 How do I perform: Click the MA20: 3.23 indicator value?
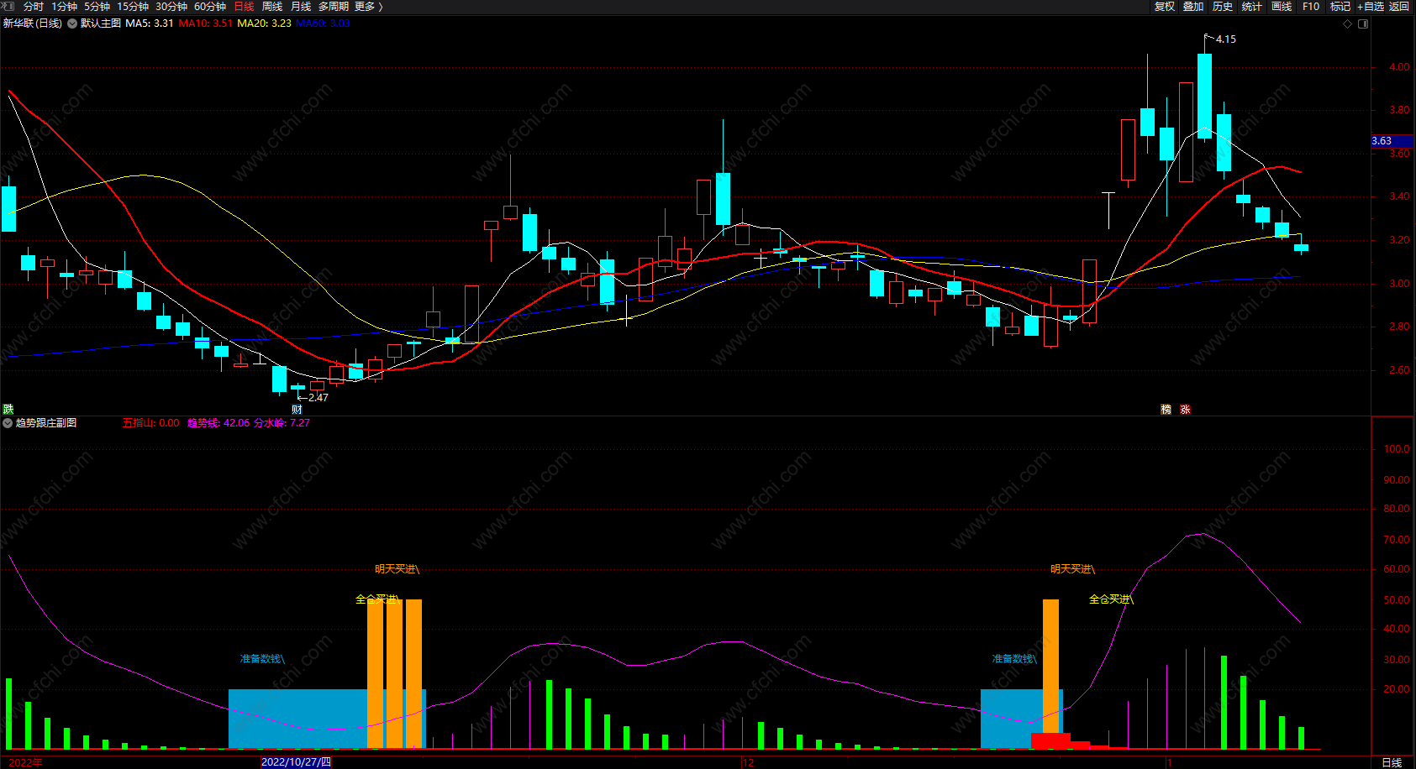pos(265,24)
